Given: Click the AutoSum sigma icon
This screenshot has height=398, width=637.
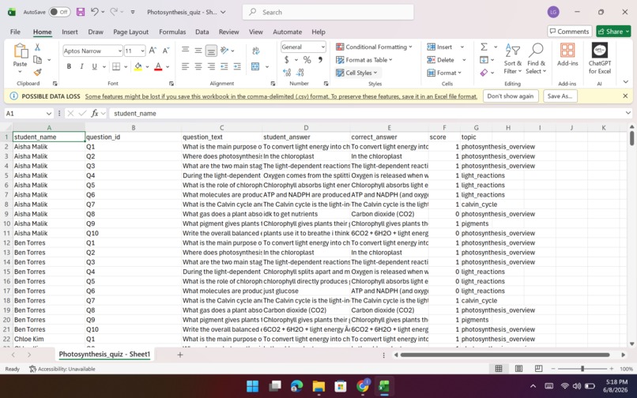Looking at the screenshot, I should pos(484,47).
